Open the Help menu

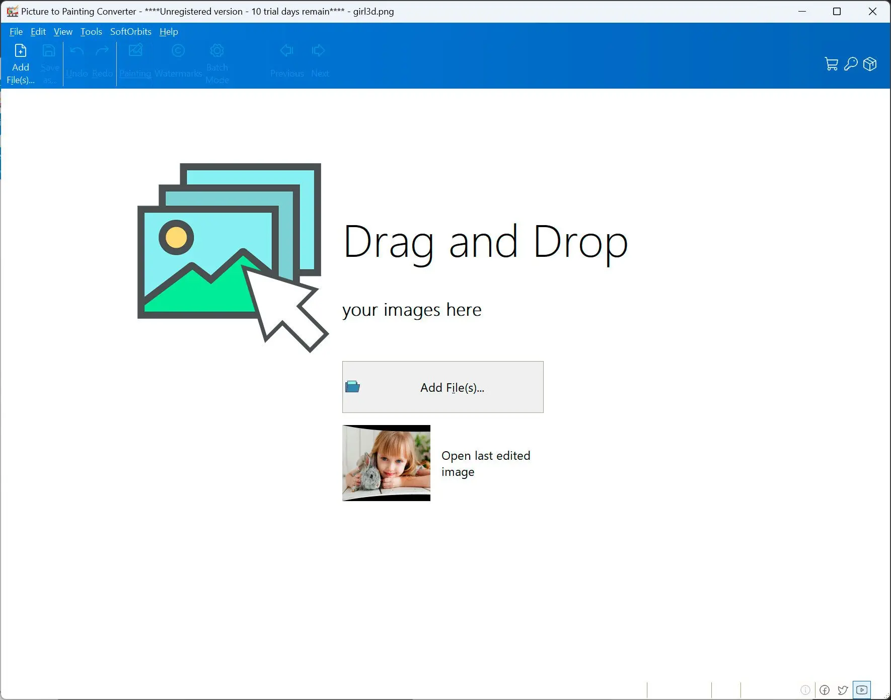[x=169, y=32]
